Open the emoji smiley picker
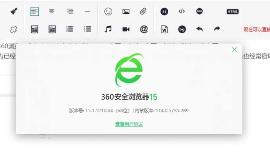 [x=108, y=12]
